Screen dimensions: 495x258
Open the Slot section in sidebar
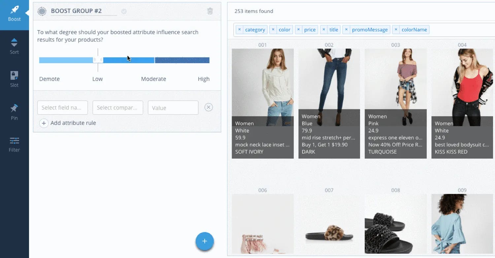click(x=14, y=79)
